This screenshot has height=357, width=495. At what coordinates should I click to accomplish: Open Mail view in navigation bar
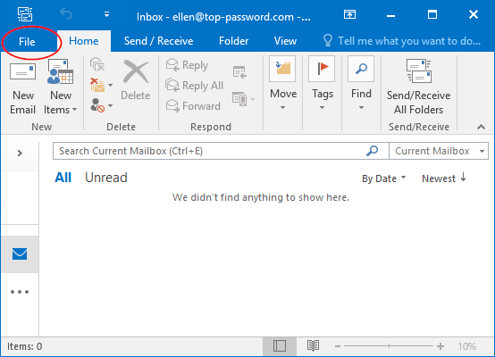(20, 253)
